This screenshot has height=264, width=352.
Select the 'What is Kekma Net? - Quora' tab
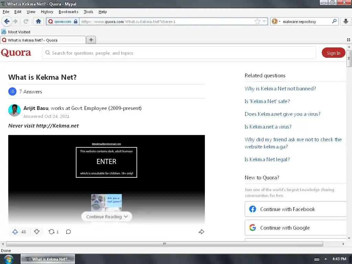coord(43,40)
